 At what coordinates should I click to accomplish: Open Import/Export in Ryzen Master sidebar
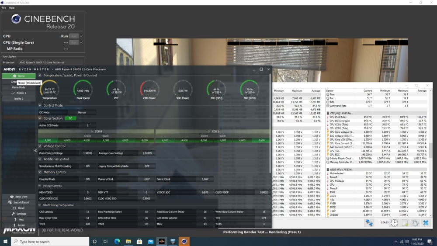pos(18,202)
